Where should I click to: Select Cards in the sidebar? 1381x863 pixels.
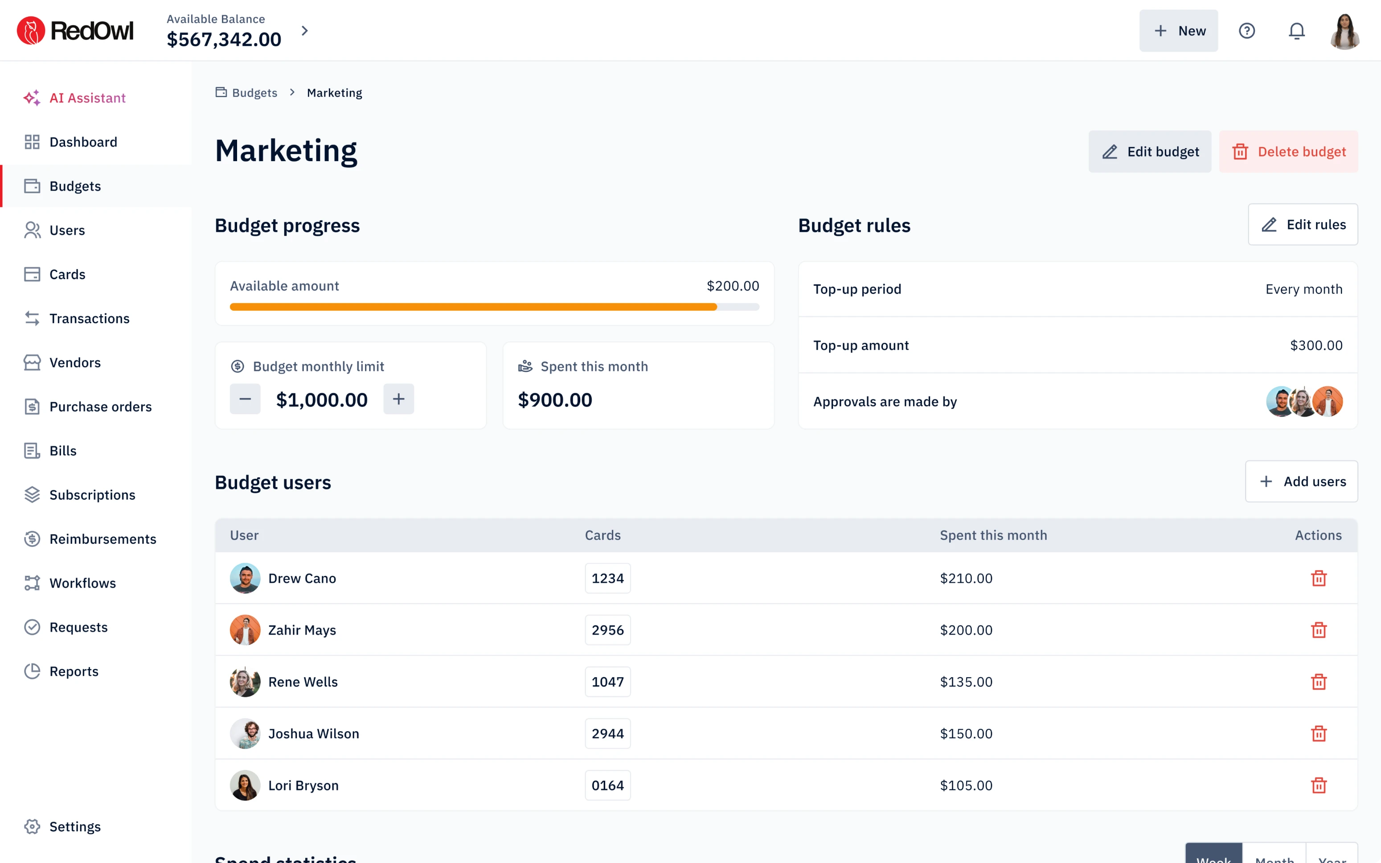point(67,274)
